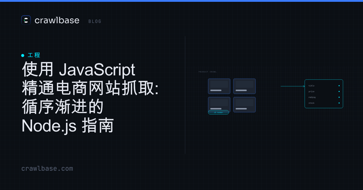Click the 'stock' field row

(x=324, y=103)
